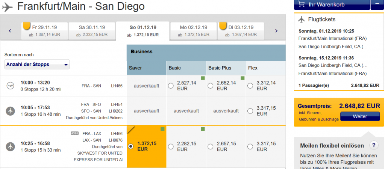385x169 pixels.
Task: Click flight number LH456
Action: (x=117, y=134)
